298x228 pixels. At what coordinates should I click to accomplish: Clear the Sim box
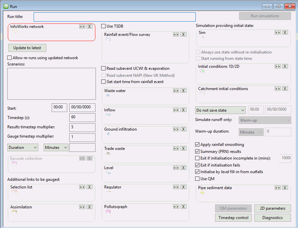(x=285, y=33)
